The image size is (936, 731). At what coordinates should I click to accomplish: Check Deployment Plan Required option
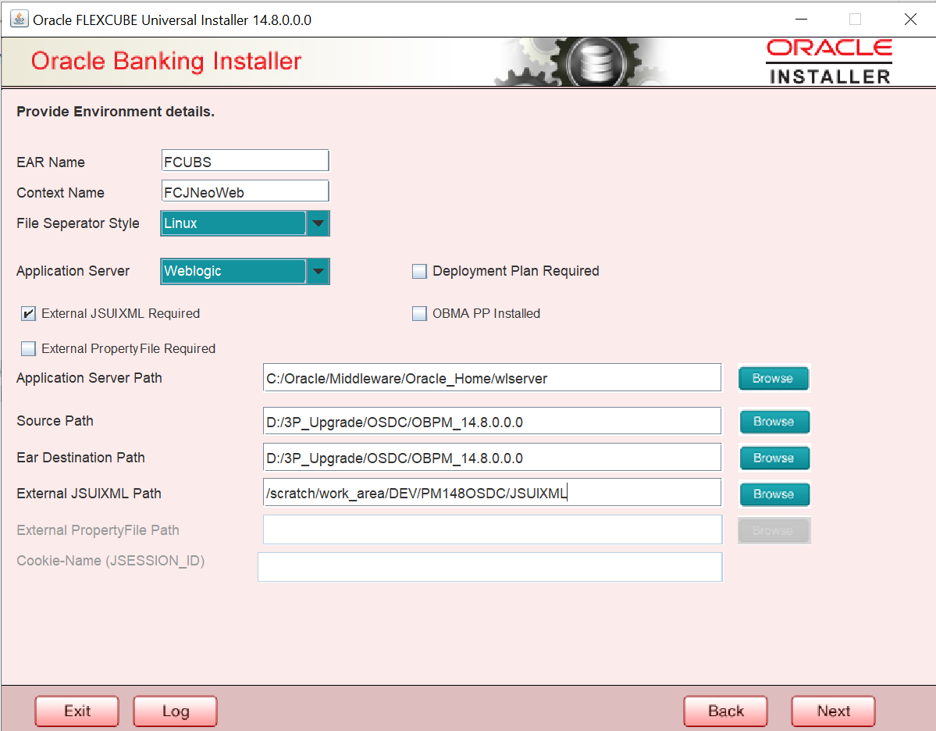(x=420, y=271)
